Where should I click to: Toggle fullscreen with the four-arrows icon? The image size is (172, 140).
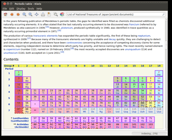[x=37, y=14]
